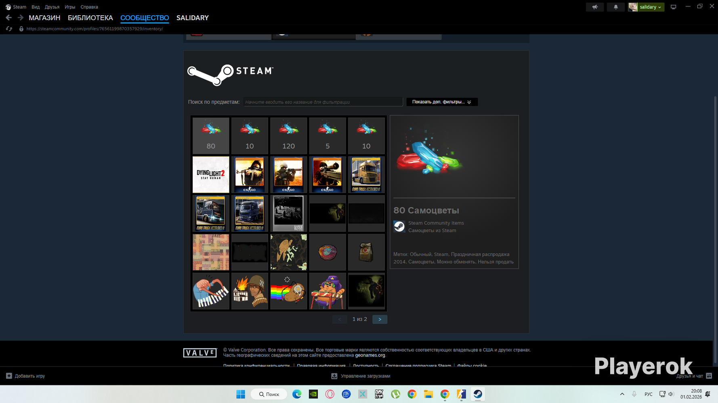The width and height of the screenshot is (718, 403).
Task: Select the camouflage bird pattern item
Action: point(288,252)
